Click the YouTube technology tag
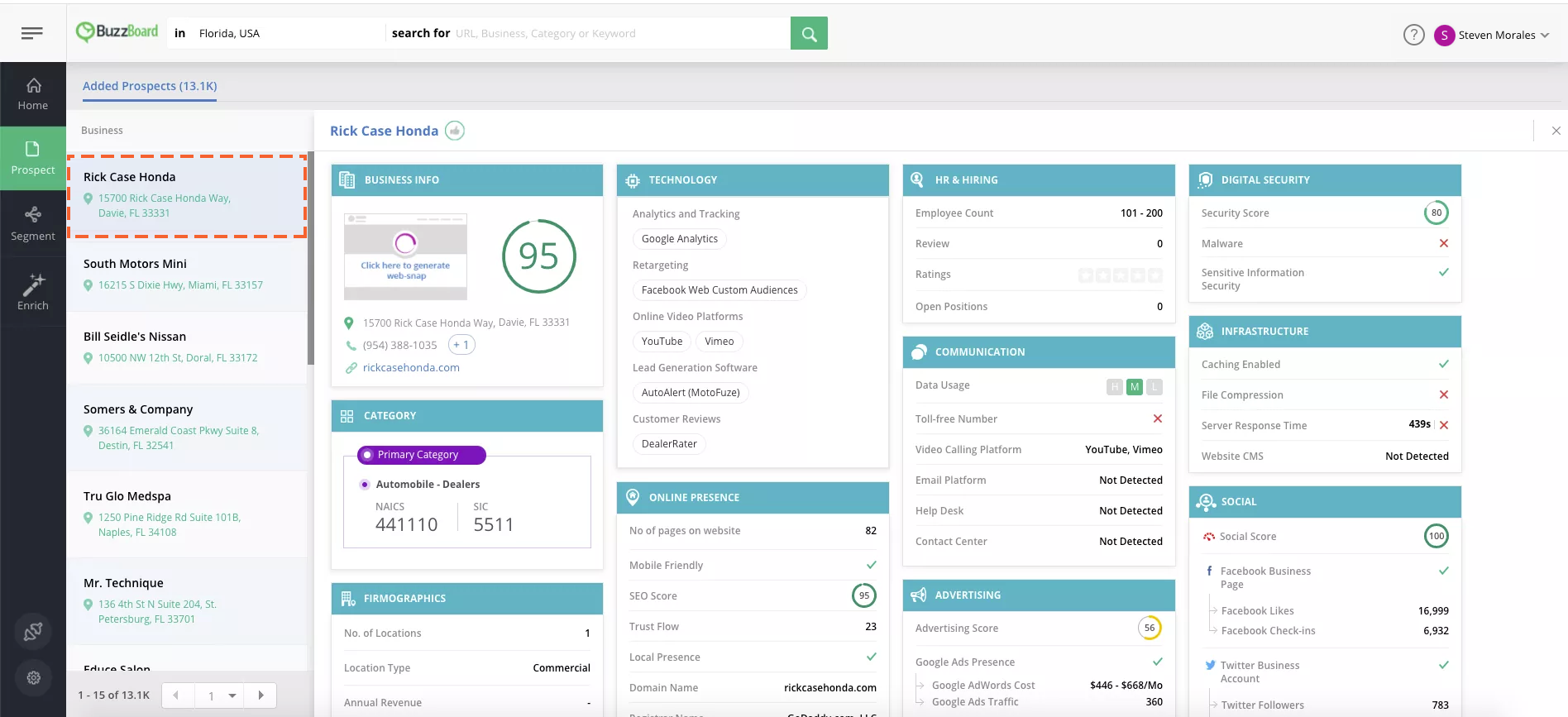Screen dimensions: 1568x717 [662, 342]
